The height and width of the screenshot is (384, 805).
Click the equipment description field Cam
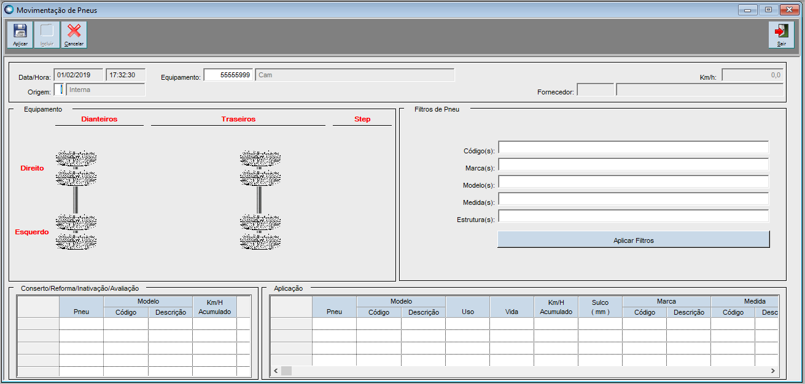click(355, 75)
